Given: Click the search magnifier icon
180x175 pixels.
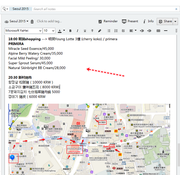Looking at the screenshot, I should [x=4, y=9].
